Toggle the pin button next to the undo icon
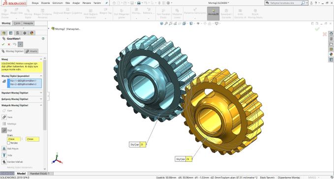The width and height of the screenshot is (334, 179). click(x=20, y=44)
